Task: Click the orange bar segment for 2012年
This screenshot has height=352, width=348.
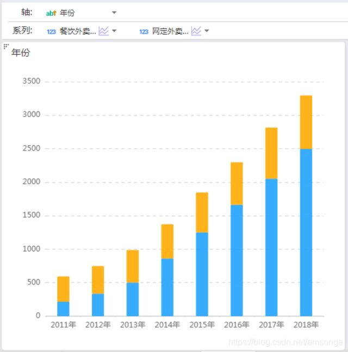Action: pyautogui.click(x=98, y=280)
